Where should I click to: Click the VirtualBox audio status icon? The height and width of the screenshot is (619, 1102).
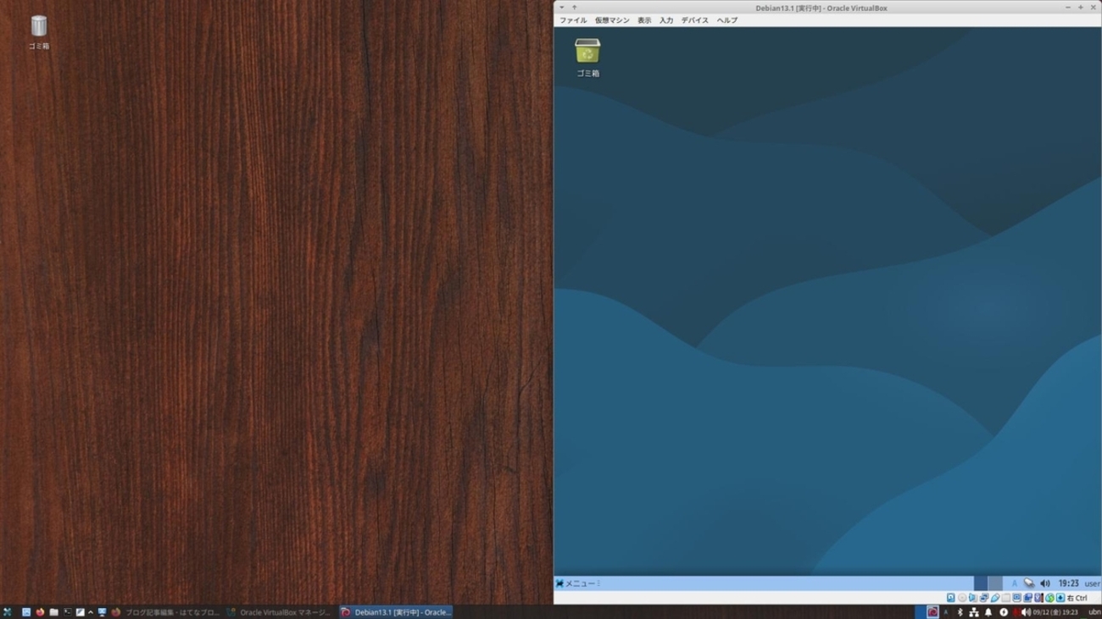[x=973, y=598]
